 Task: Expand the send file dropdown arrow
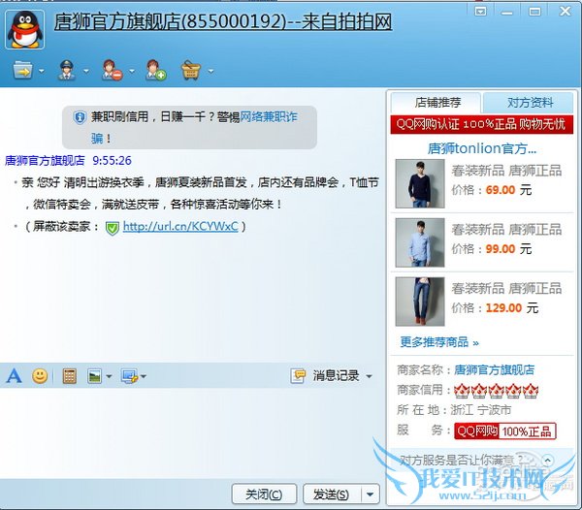41,71
